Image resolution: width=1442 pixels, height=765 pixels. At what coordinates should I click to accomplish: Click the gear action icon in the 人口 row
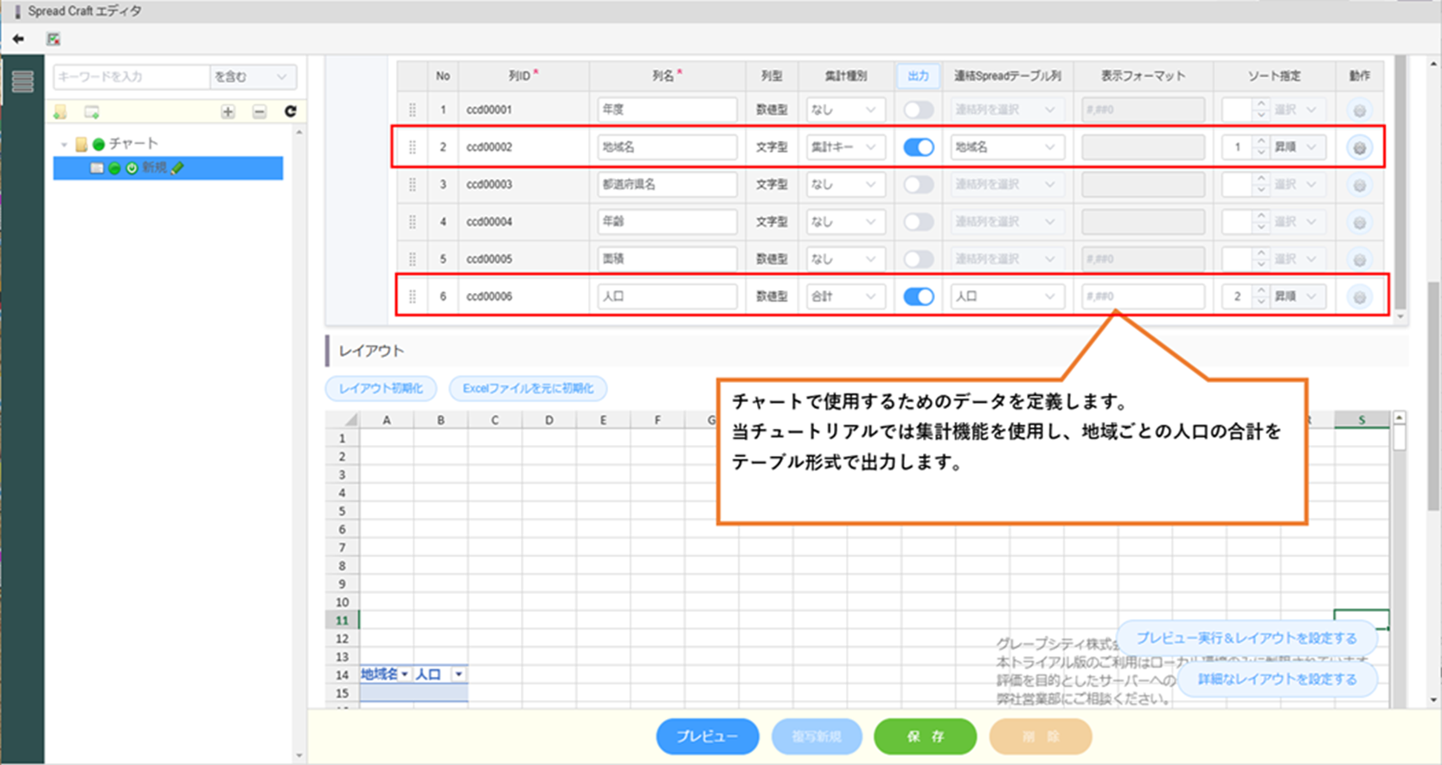click(1359, 297)
